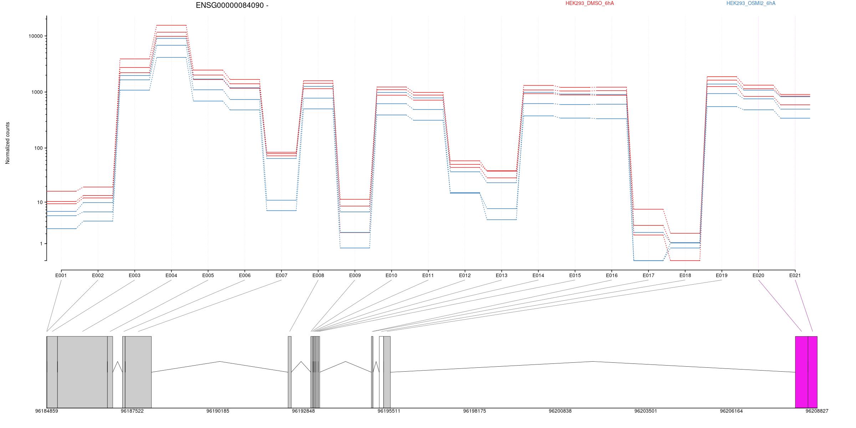Click genomic coordinate 96206164
The width and height of the screenshot is (856, 428).
tap(732, 411)
